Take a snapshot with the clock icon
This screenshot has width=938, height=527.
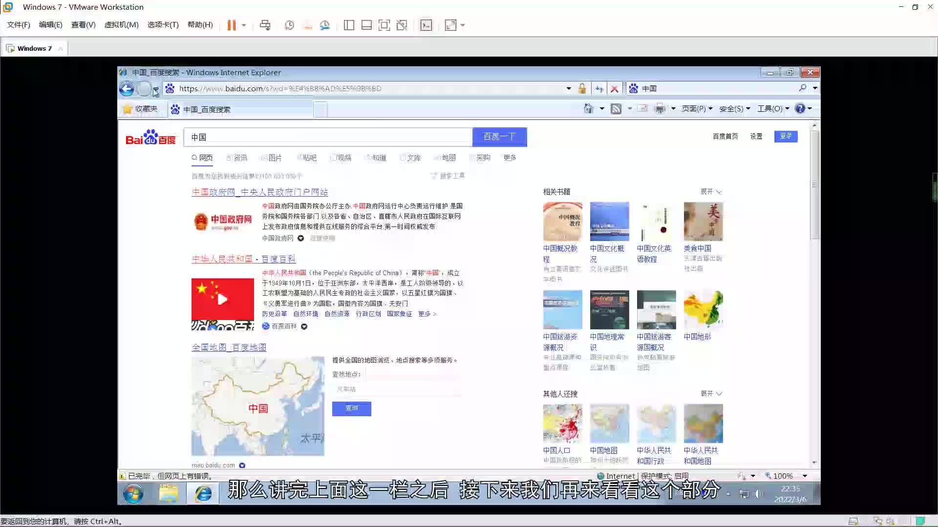click(289, 25)
